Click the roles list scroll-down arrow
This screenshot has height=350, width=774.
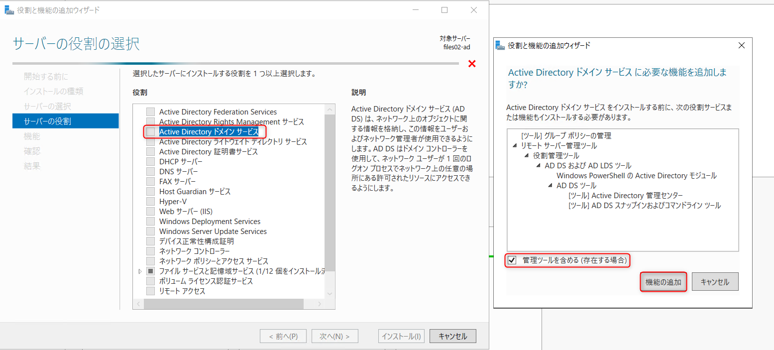[330, 294]
